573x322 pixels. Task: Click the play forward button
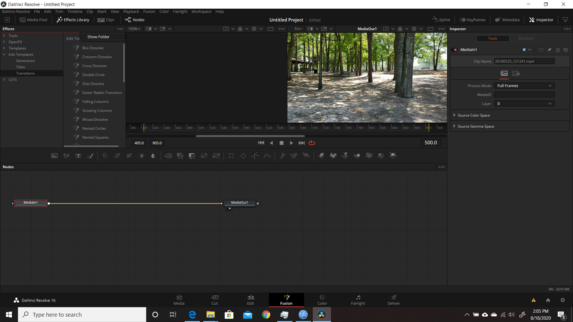tap(291, 143)
